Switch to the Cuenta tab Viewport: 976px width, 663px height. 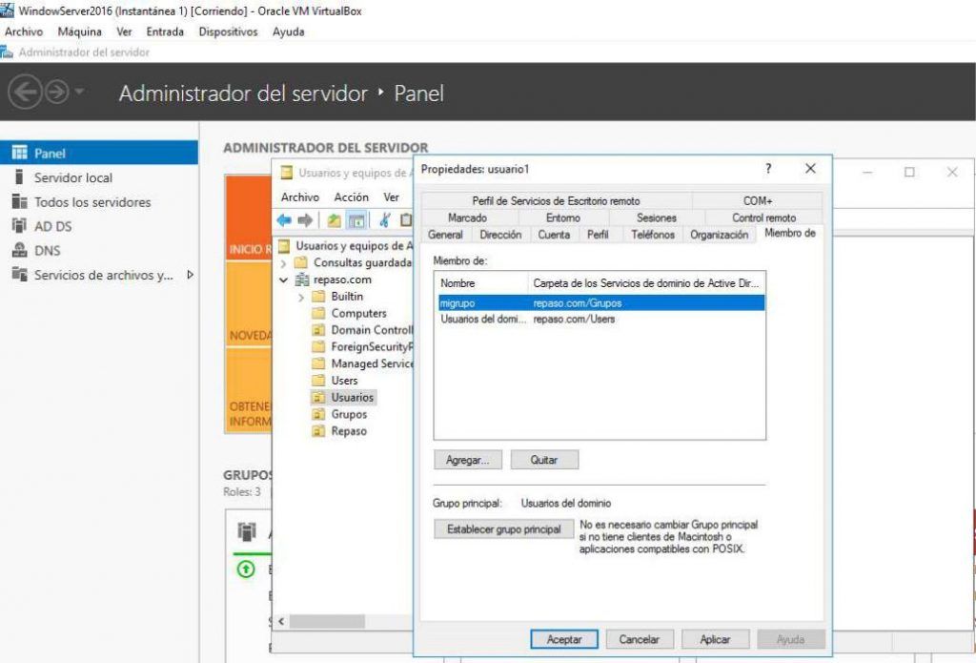coord(554,235)
